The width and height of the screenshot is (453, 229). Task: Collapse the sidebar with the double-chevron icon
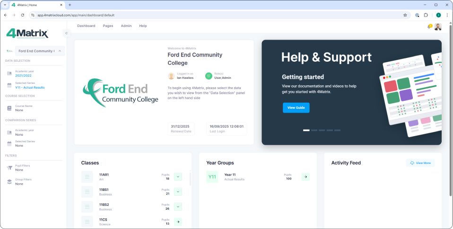pyautogui.click(x=67, y=33)
